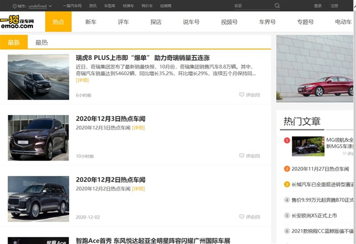Open the emao.com logo home link

(x=17, y=22)
